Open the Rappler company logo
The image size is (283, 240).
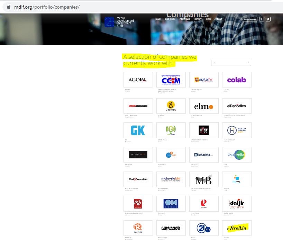(138, 228)
